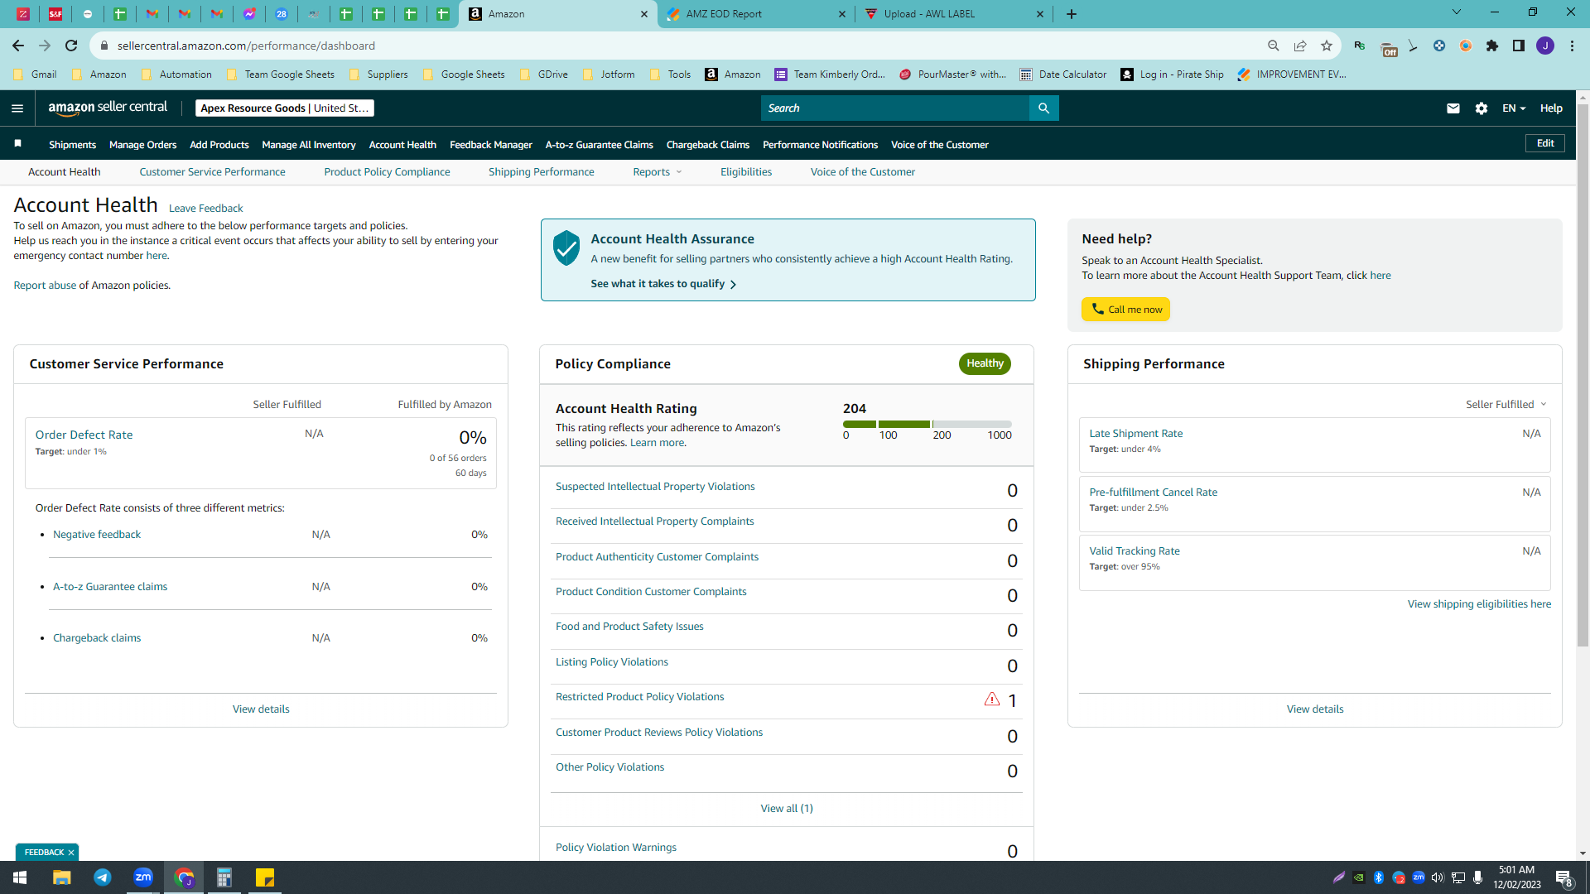The width and height of the screenshot is (1590, 894).
Task: Open the EN language dropdown
Action: (x=1514, y=108)
